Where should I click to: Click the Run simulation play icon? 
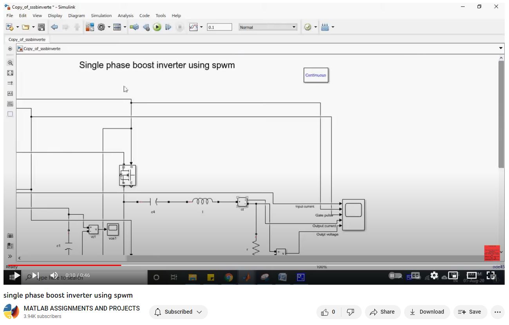[157, 27]
